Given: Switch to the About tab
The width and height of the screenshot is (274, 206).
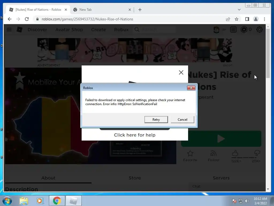Looking at the screenshot, I should (x=48, y=178).
